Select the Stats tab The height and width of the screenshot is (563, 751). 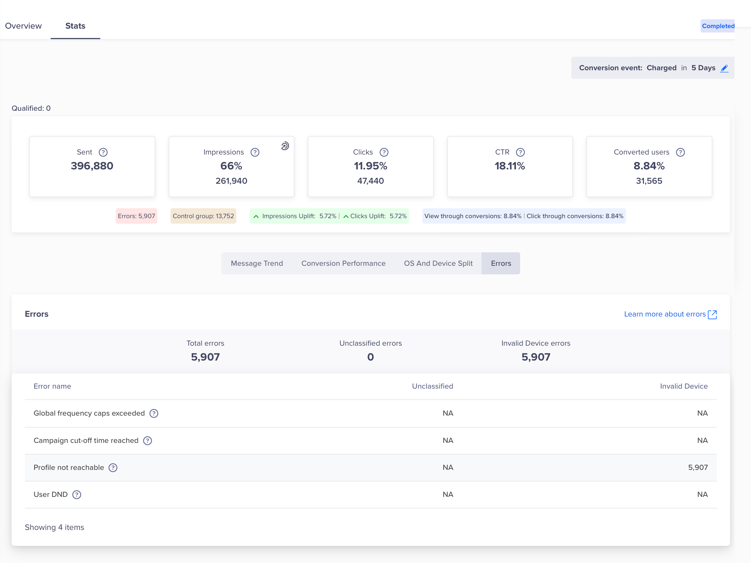75,25
